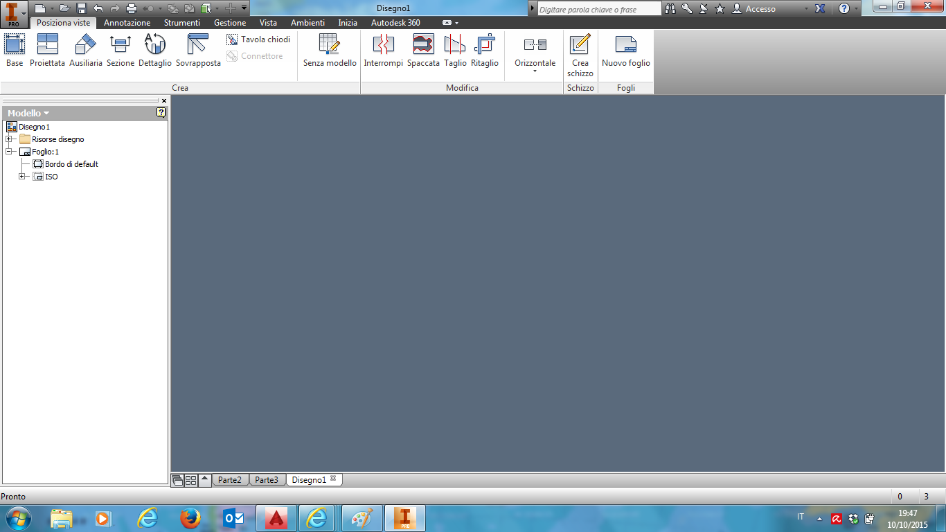The width and height of the screenshot is (946, 532).
Task: Switch to the Parte2 document tab
Action: (230, 478)
